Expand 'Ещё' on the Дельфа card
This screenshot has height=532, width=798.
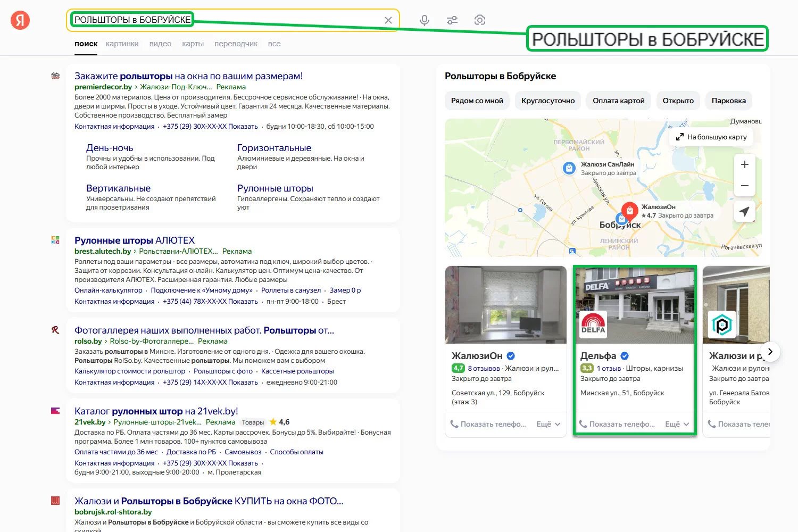tap(677, 424)
